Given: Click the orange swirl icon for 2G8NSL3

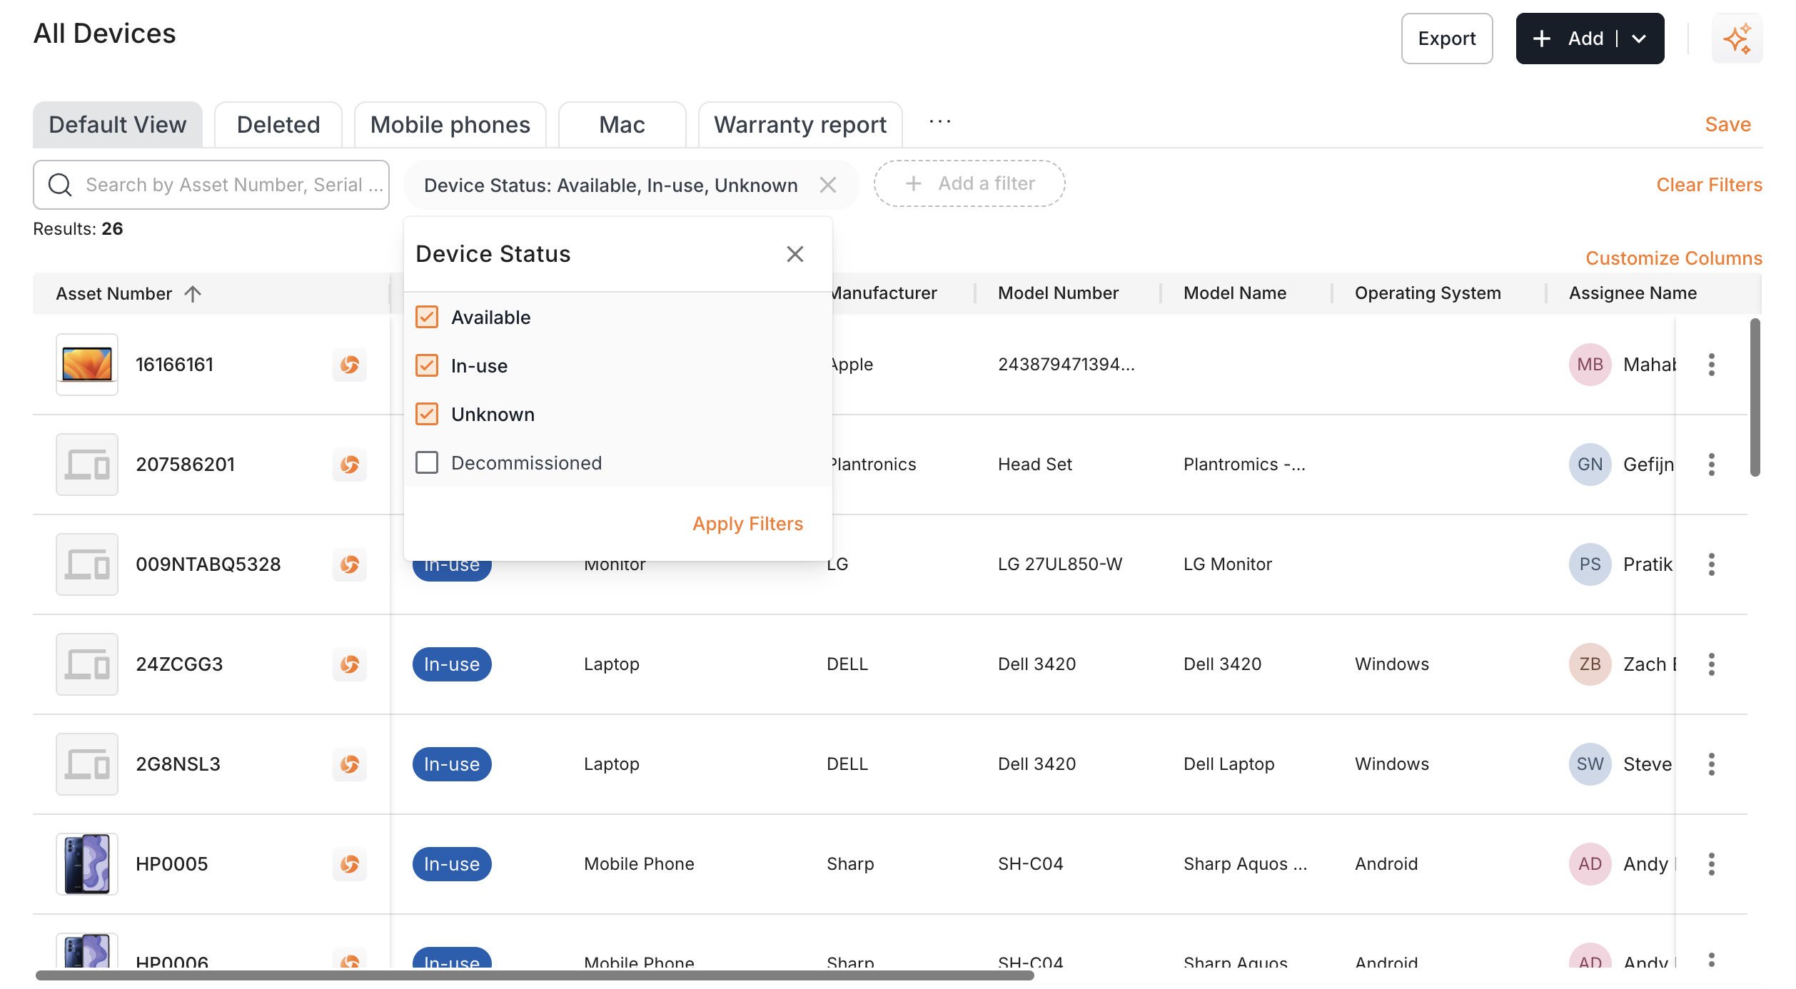Looking at the screenshot, I should point(350,764).
